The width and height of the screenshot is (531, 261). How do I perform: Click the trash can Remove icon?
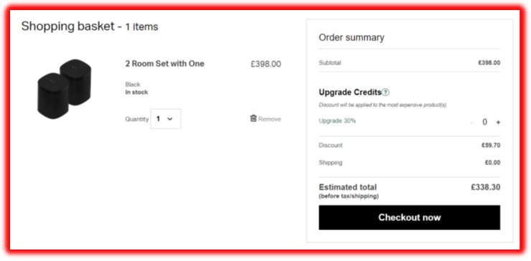point(253,118)
